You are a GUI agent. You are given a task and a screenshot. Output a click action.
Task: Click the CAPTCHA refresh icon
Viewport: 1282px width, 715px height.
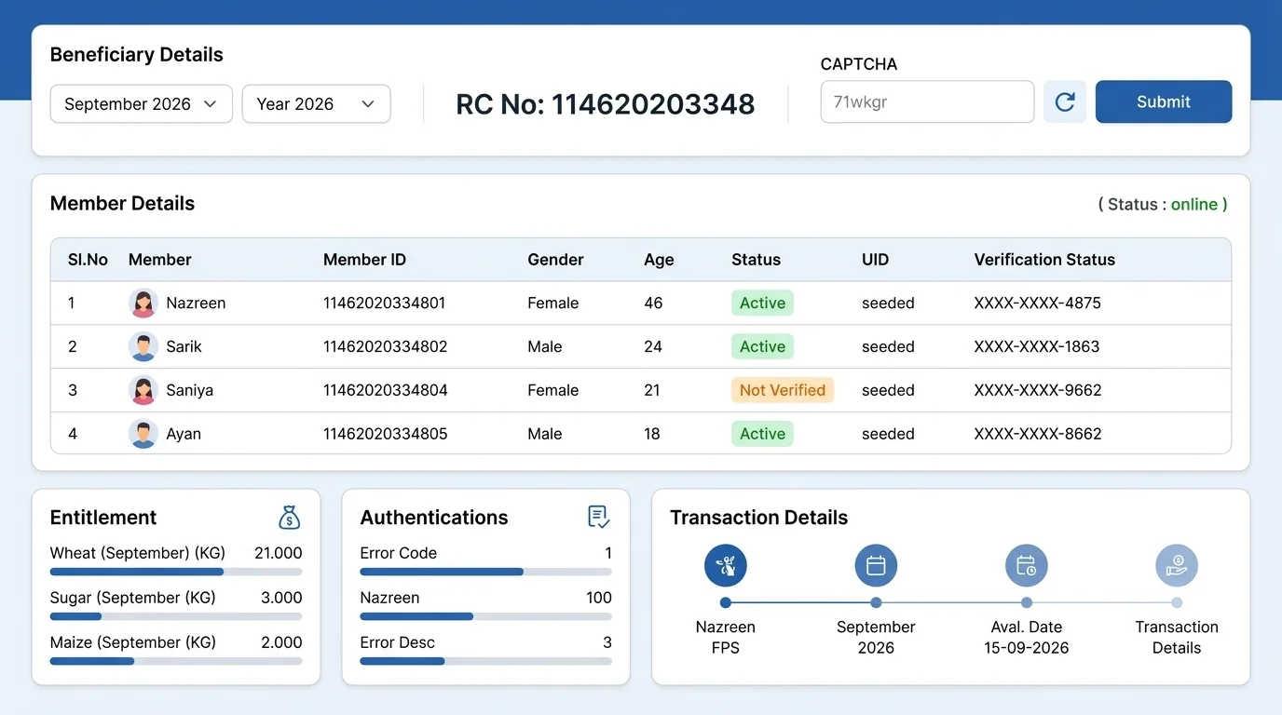[x=1064, y=101]
